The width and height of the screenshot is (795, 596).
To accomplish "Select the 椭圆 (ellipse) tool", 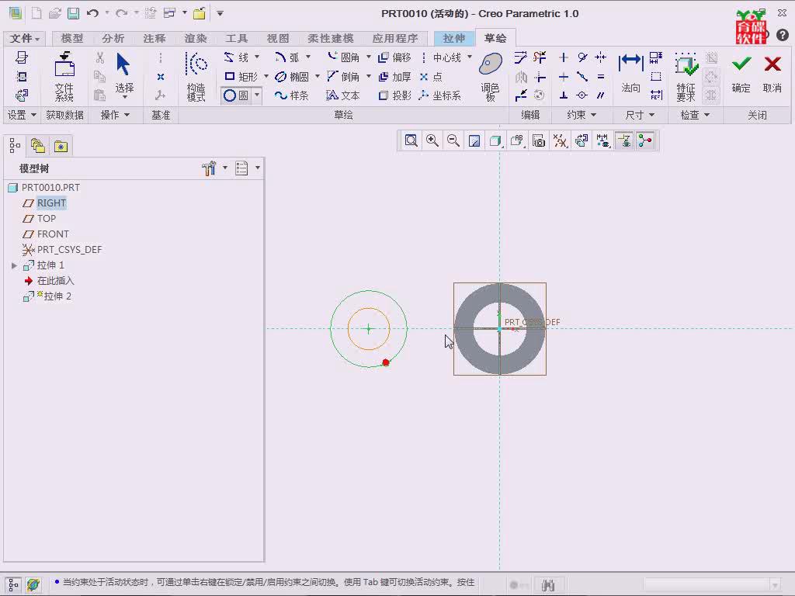I will click(x=292, y=77).
